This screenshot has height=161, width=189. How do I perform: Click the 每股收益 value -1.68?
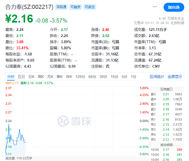tap(28, 54)
